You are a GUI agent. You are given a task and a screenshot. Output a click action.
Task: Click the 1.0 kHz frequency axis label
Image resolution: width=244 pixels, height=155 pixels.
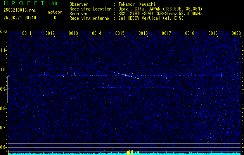click(4, 70)
